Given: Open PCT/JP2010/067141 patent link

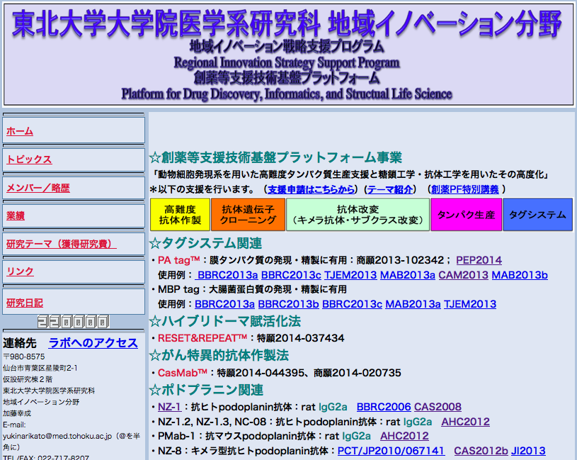Looking at the screenshot, I should [391, 451].
